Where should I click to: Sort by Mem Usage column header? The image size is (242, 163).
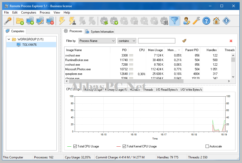155,50
